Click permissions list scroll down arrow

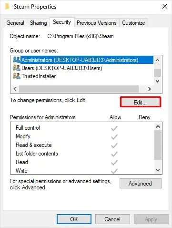(x=158, y=170)
